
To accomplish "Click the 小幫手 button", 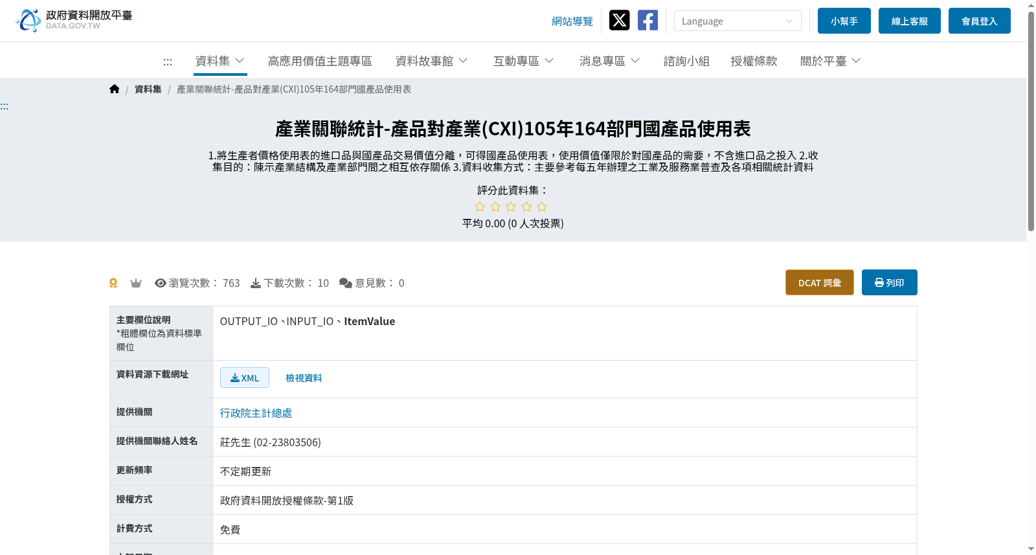I will point(844,21).
